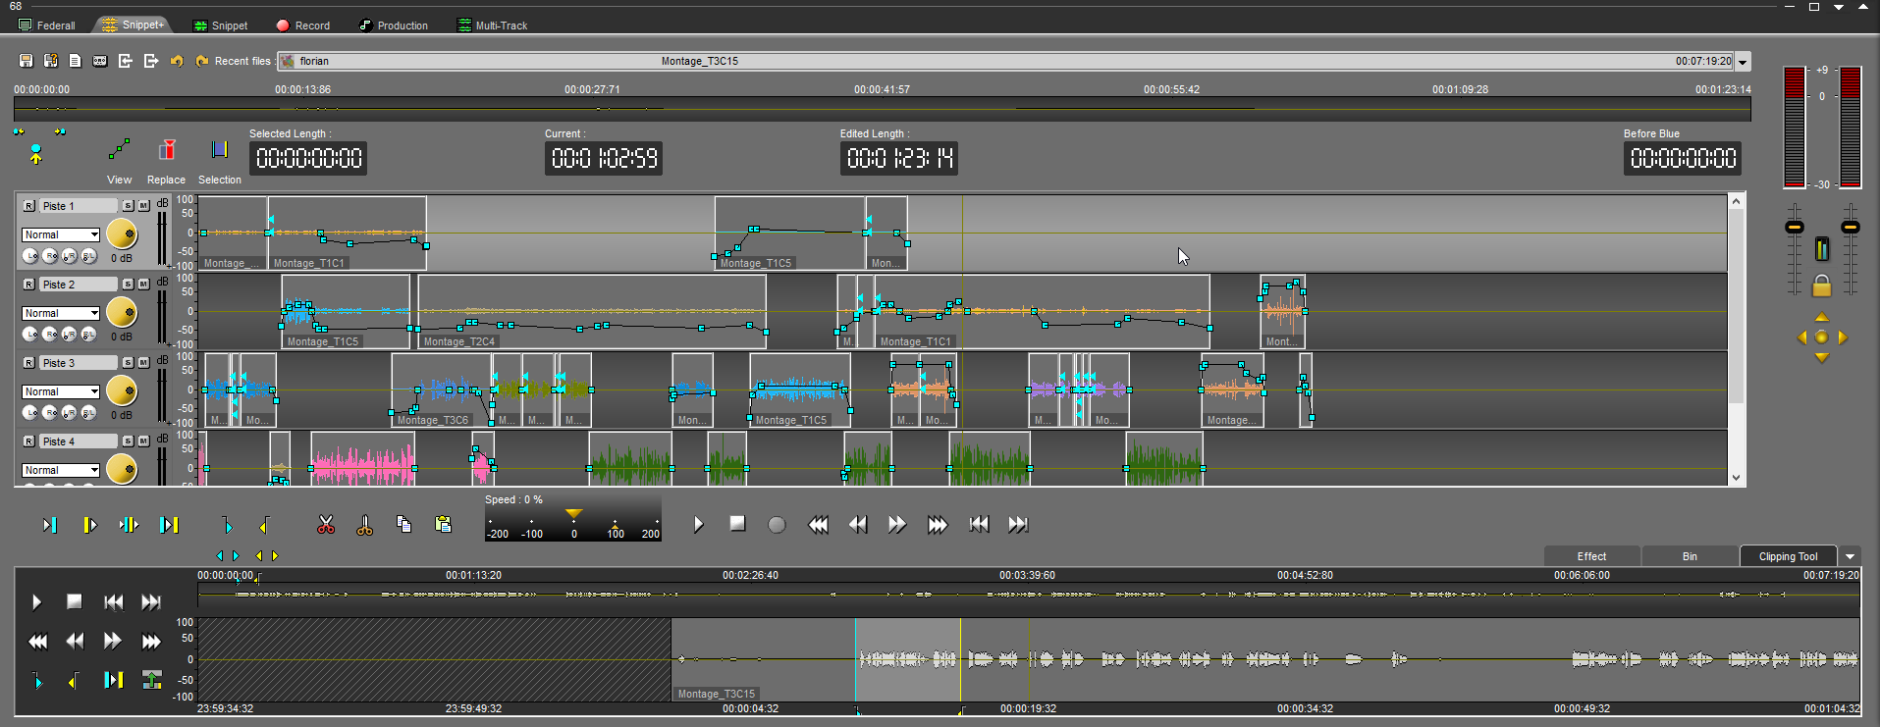1880x727 pixels.
Task: Click the Speed slider yellow marker
Action: pos(573,514)
